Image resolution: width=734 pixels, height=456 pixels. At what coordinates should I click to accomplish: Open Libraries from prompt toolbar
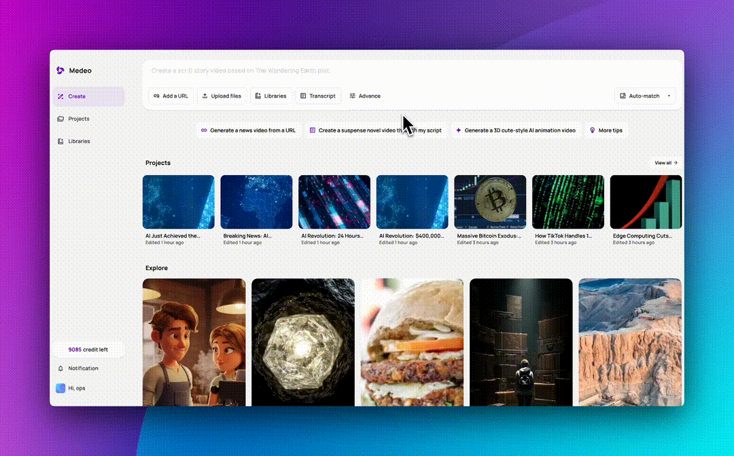[270, 96]
